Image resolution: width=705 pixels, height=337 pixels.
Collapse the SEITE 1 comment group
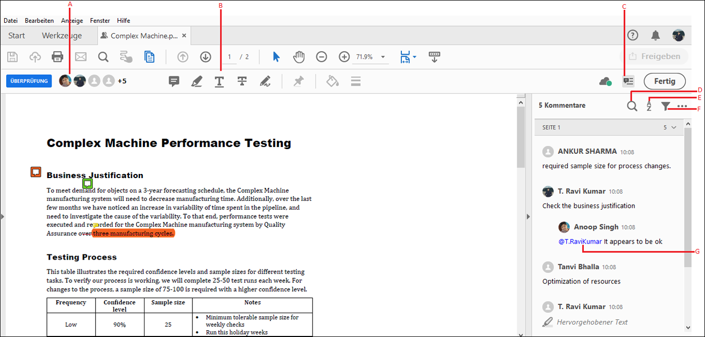click(x=674, y=127)
